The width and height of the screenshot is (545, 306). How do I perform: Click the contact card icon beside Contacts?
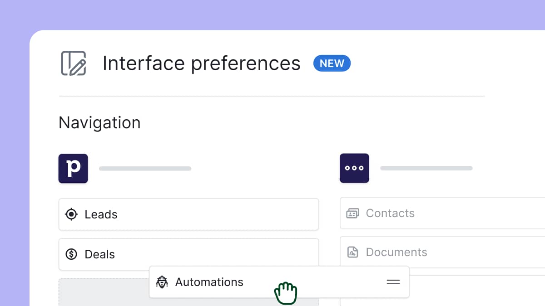tap(354, 213)
